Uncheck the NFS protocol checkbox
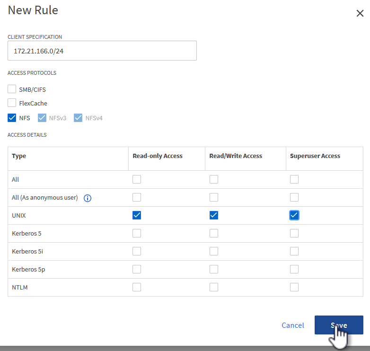This screenshot has width=370, height=351. [12, 118]
